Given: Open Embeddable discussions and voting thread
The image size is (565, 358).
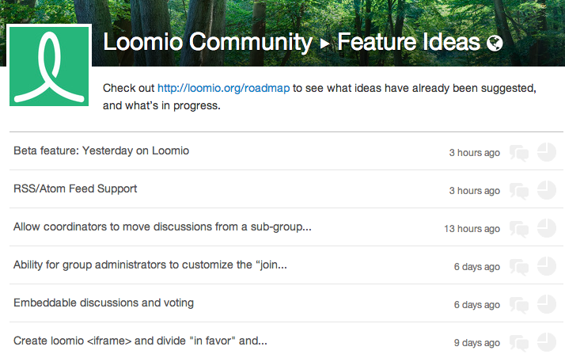Looking at the screenshot, I should pos(104,303).
